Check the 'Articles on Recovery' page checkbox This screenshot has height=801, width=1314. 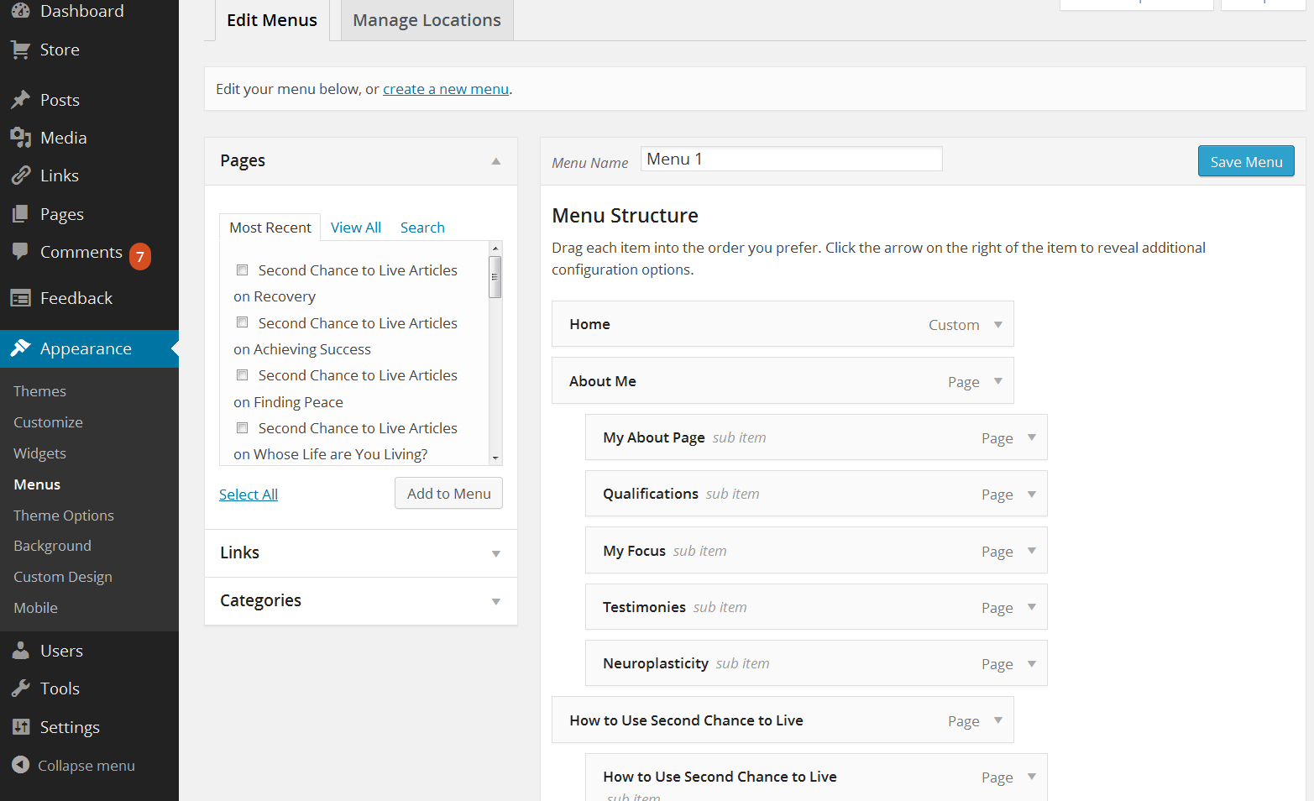[243, 270]
